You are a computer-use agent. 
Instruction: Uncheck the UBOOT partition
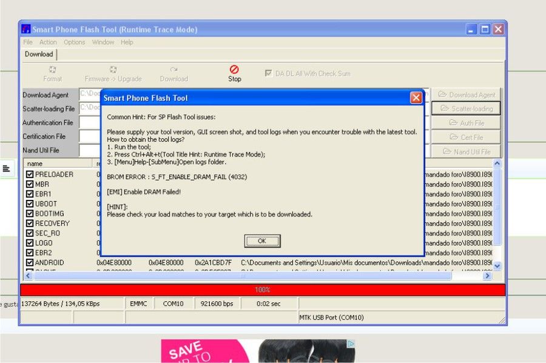pos(30,204)
